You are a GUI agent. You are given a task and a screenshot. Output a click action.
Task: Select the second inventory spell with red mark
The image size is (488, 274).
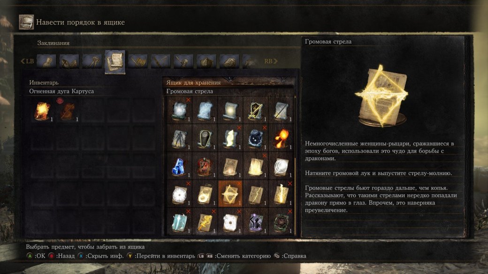(68, 111)
